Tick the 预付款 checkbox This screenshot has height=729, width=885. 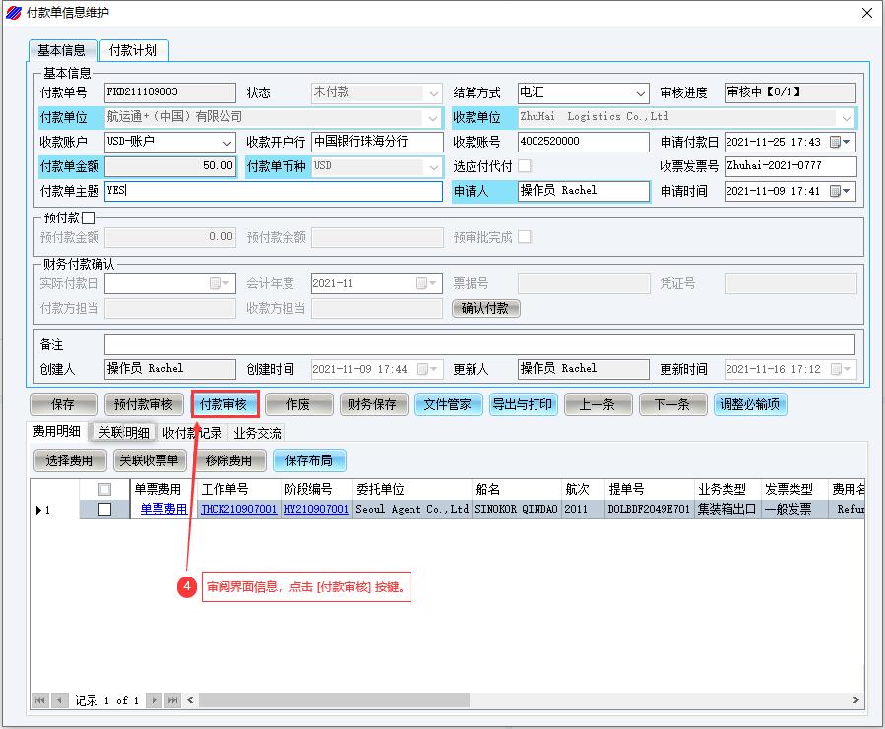tap(89, 217)
